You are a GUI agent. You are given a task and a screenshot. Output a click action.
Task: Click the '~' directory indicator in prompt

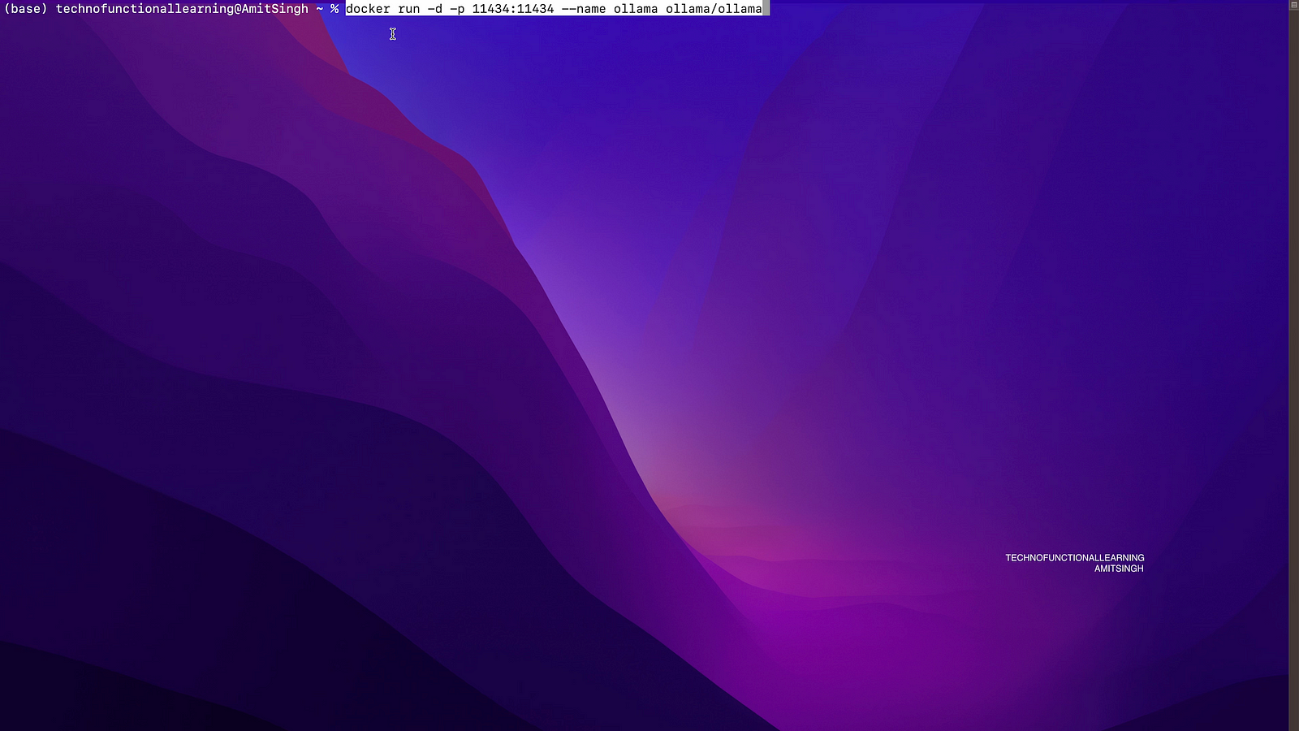(320, 9)
